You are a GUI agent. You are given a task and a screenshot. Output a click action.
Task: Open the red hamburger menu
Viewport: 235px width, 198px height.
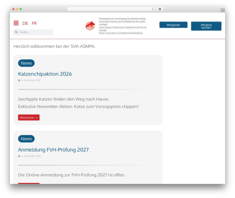point(16,23)
